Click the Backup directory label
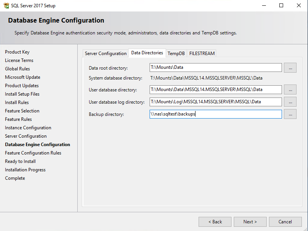This screenshot has width=308, height=231. point(106,114)
